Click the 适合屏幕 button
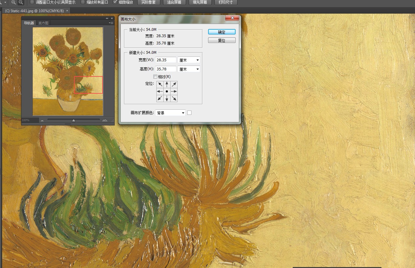Screen dimensions: 415x268 click(174, 2)
